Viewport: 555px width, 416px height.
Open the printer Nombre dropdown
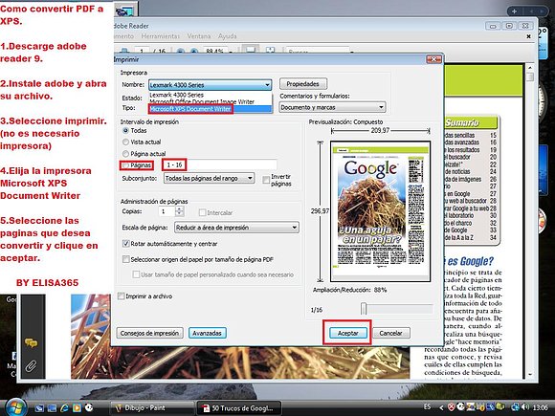coord(210,85)
